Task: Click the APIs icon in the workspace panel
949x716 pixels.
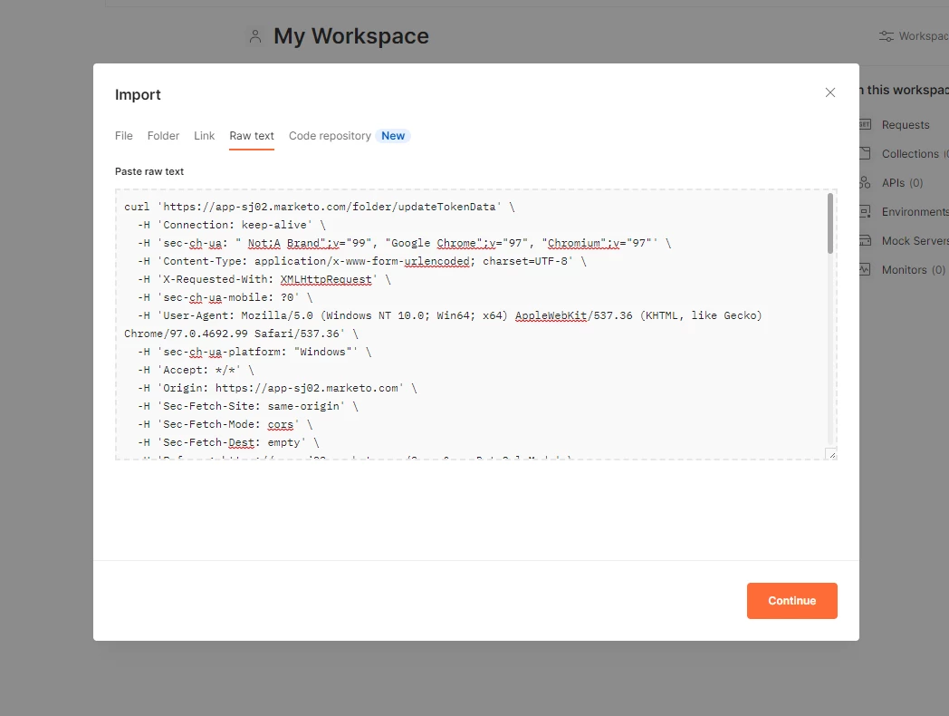Action: point(864,182)
